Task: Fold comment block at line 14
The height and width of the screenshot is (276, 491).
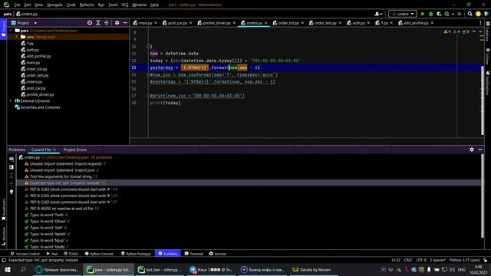Action: coord(148,75)
